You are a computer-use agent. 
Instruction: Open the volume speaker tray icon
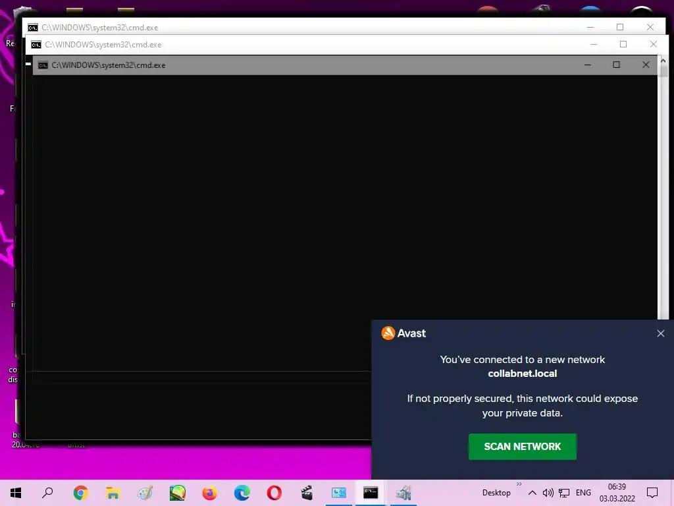coord(548,493)
